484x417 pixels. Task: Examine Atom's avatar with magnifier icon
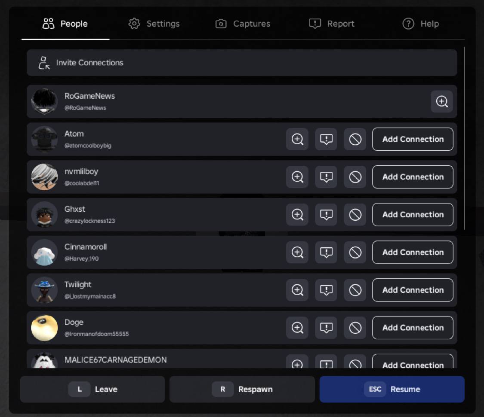point(297,139)
